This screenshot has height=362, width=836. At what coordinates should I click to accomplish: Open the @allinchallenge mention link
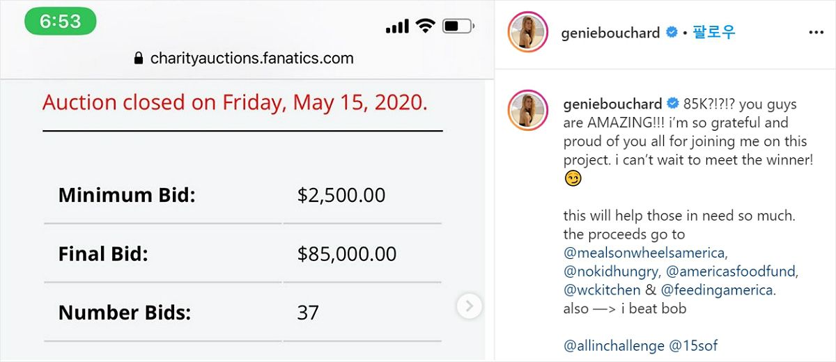[614, 345]
